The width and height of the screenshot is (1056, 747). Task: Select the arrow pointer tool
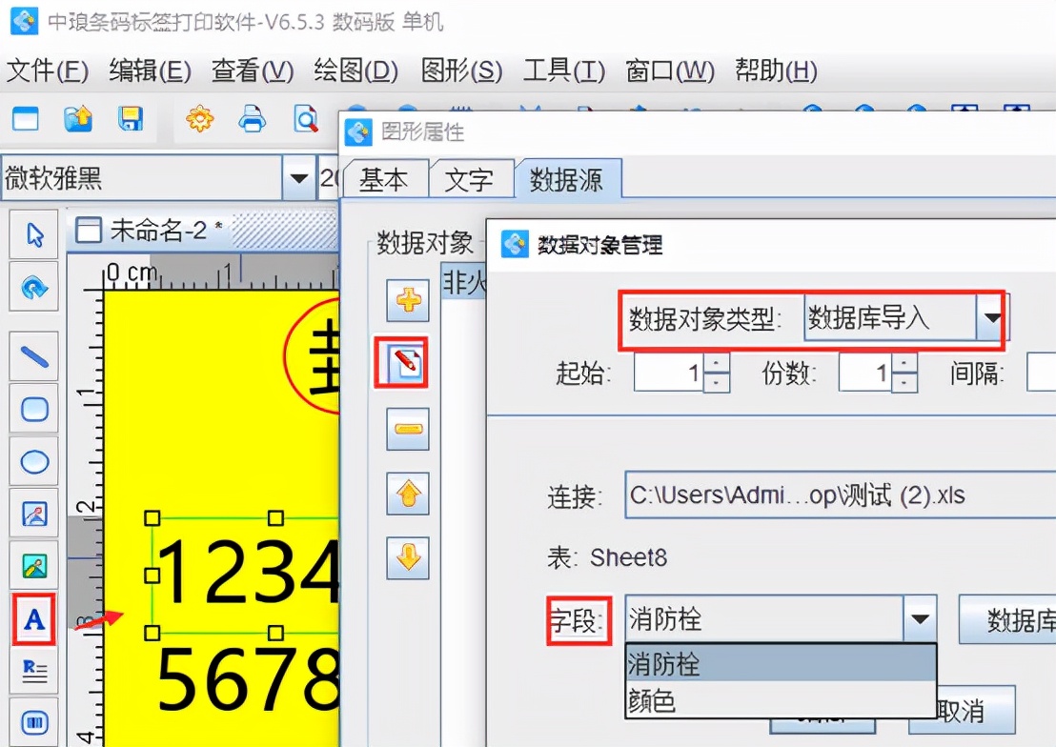tap(34, 235)
